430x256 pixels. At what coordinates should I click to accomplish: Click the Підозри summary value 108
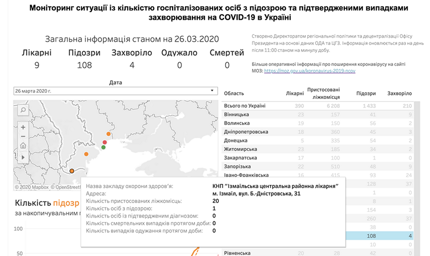coord(85,65)
